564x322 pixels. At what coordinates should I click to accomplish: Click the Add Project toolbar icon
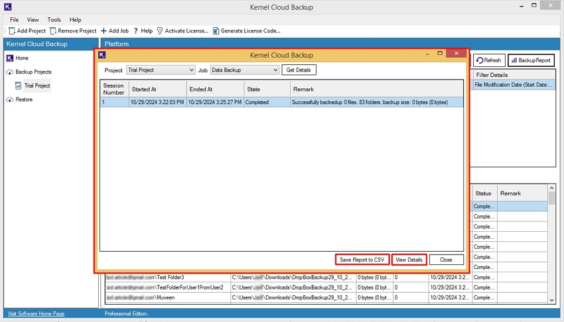tap(12, 31)
